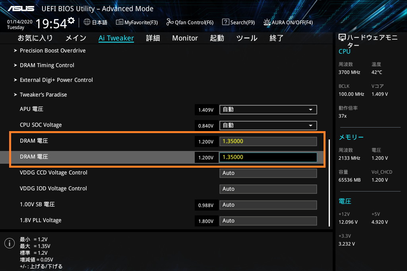This screenshot has height=271, width=407.
Task: Click the 0.988V SB current value
Action: (206, 205)
